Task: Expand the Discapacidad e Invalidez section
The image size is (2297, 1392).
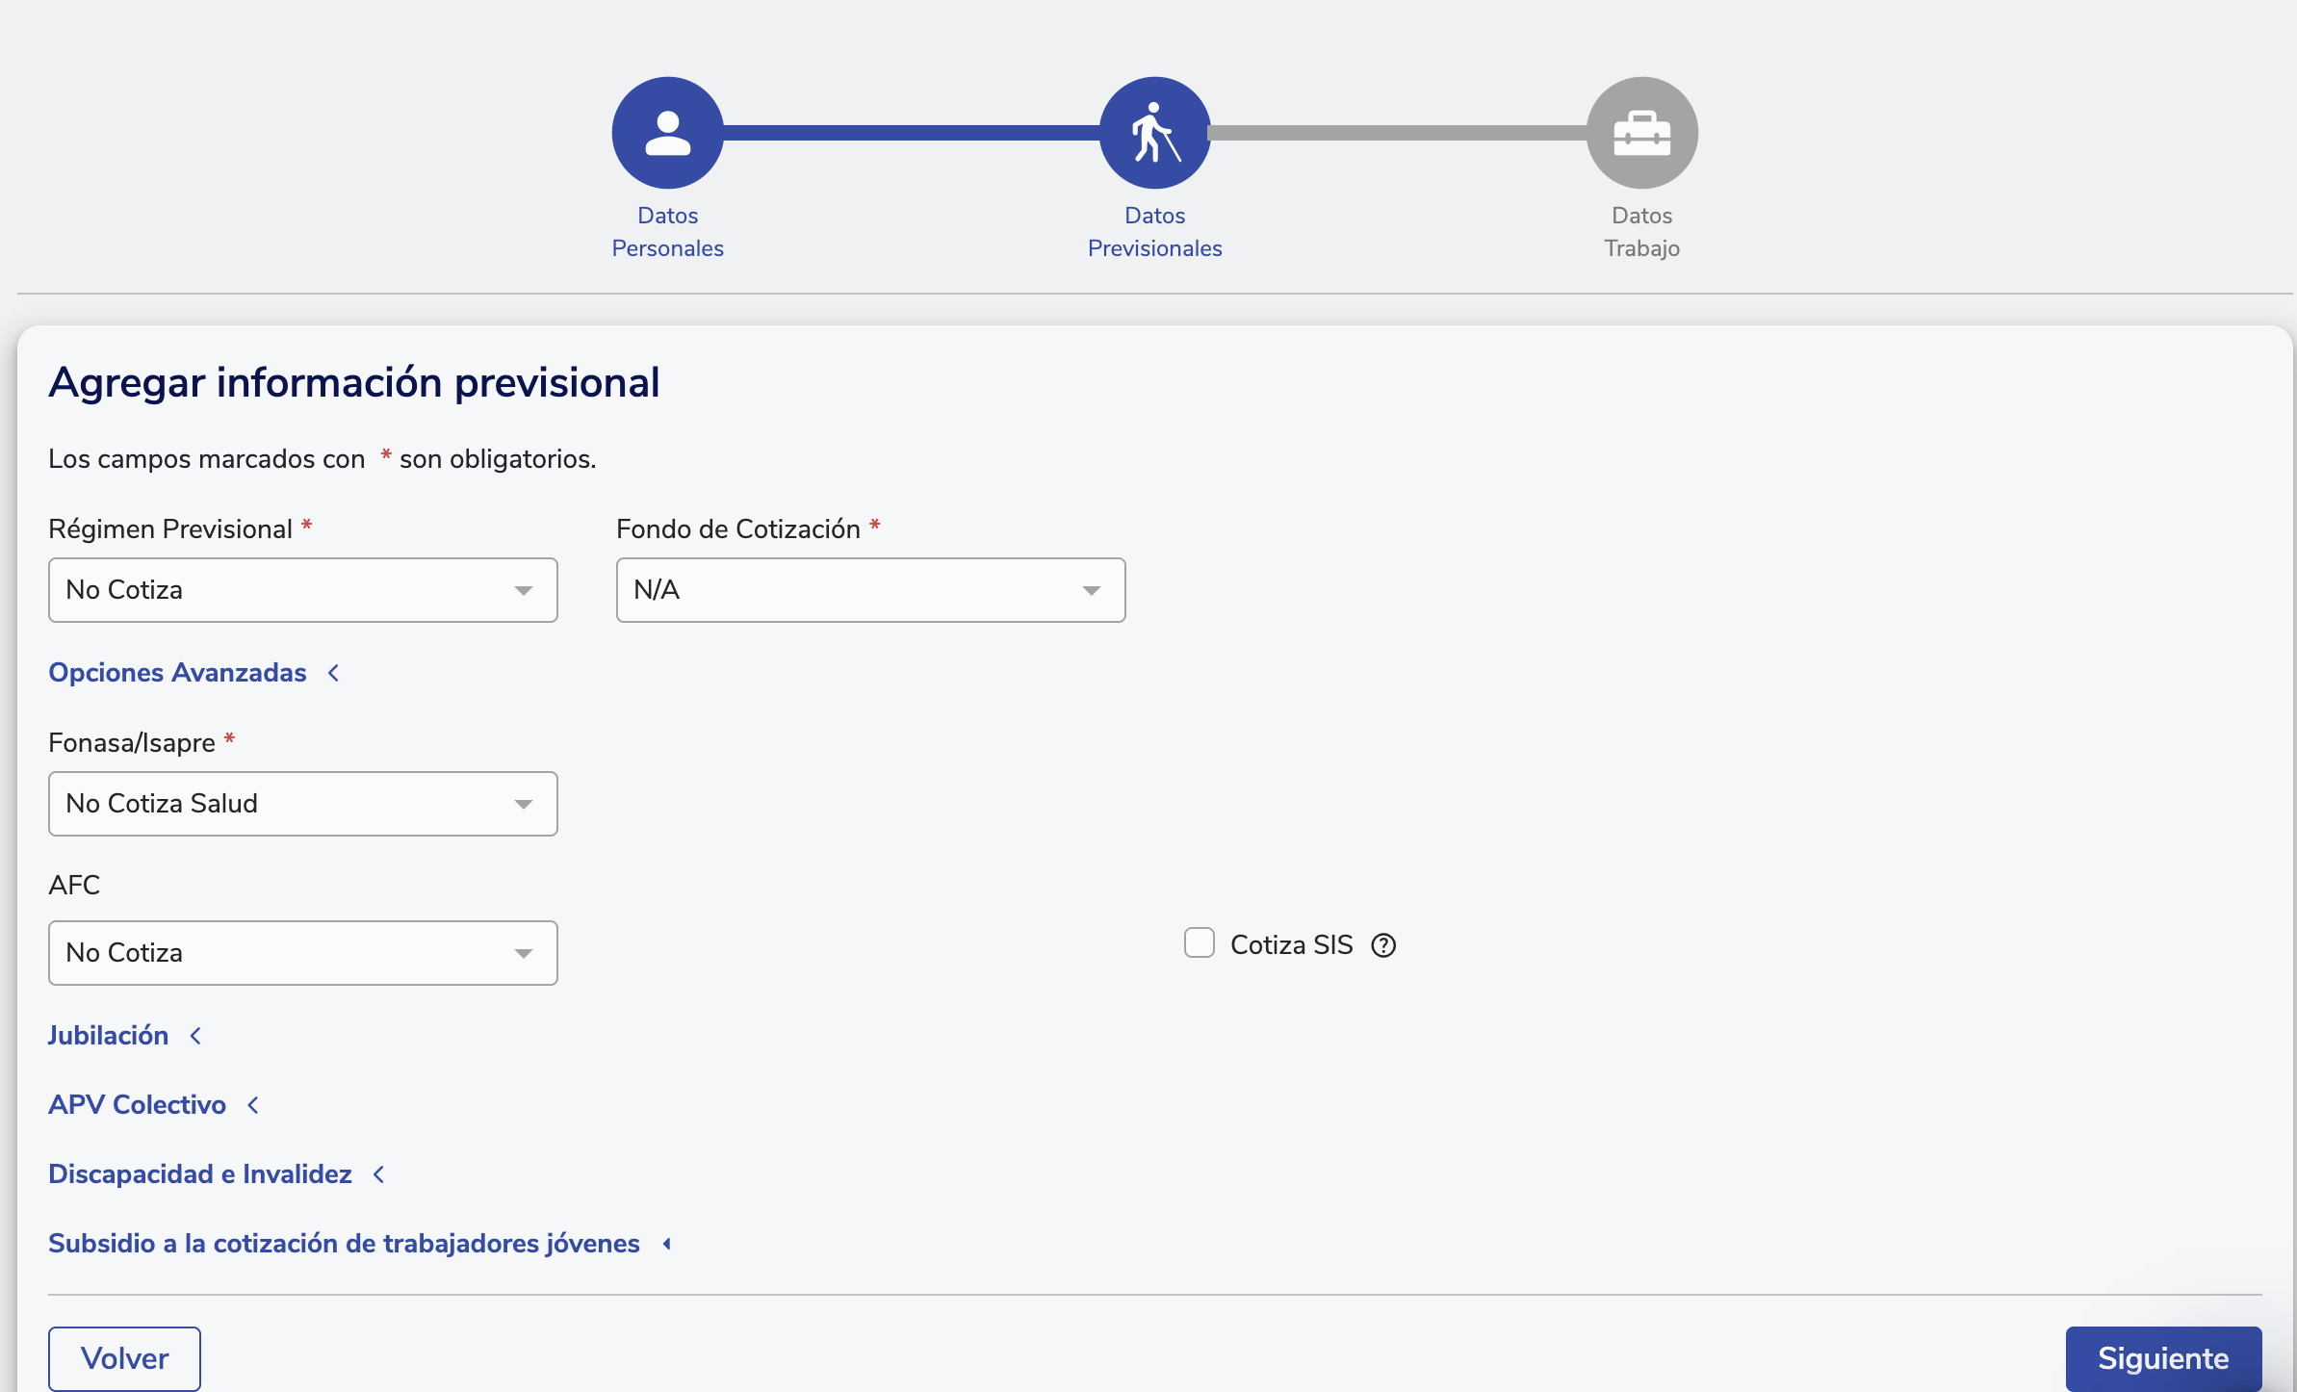Action: (200, 1174)
